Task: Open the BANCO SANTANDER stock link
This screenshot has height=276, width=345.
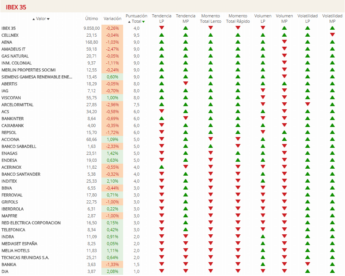Action: pyautogui.click(x=21, y=174)
